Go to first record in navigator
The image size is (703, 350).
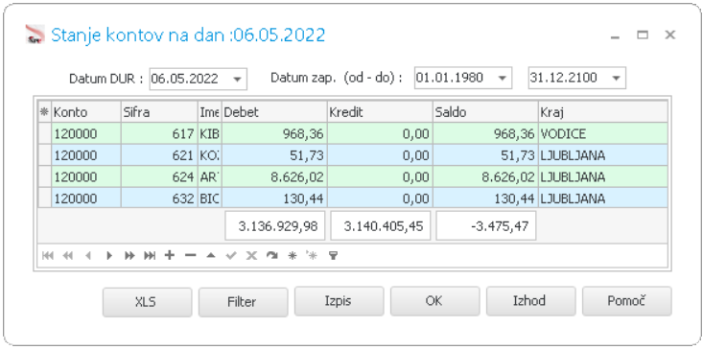click(x=48, y=256)
